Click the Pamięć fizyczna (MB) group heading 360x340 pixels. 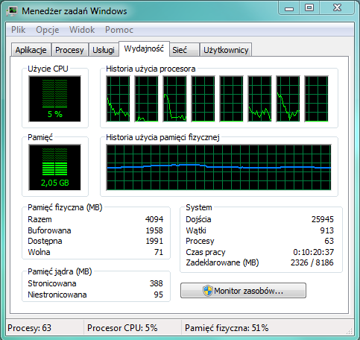(65, 207)
